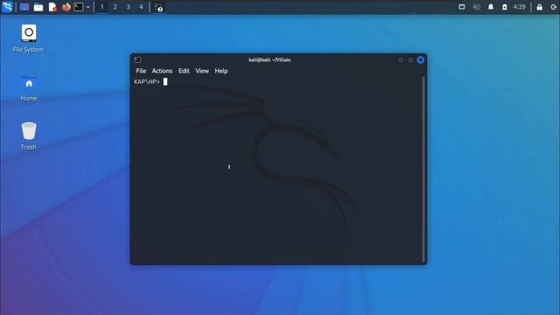Open the Kali applications menu
The image size is (560, 315).
pos(7,7)
